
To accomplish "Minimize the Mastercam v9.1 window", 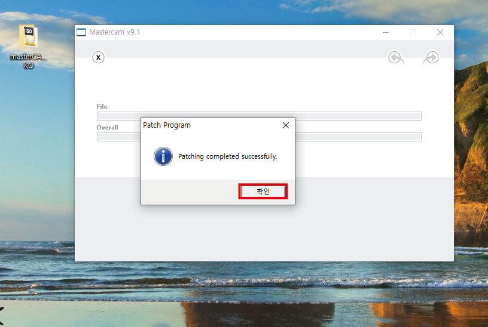I will 386,32.
